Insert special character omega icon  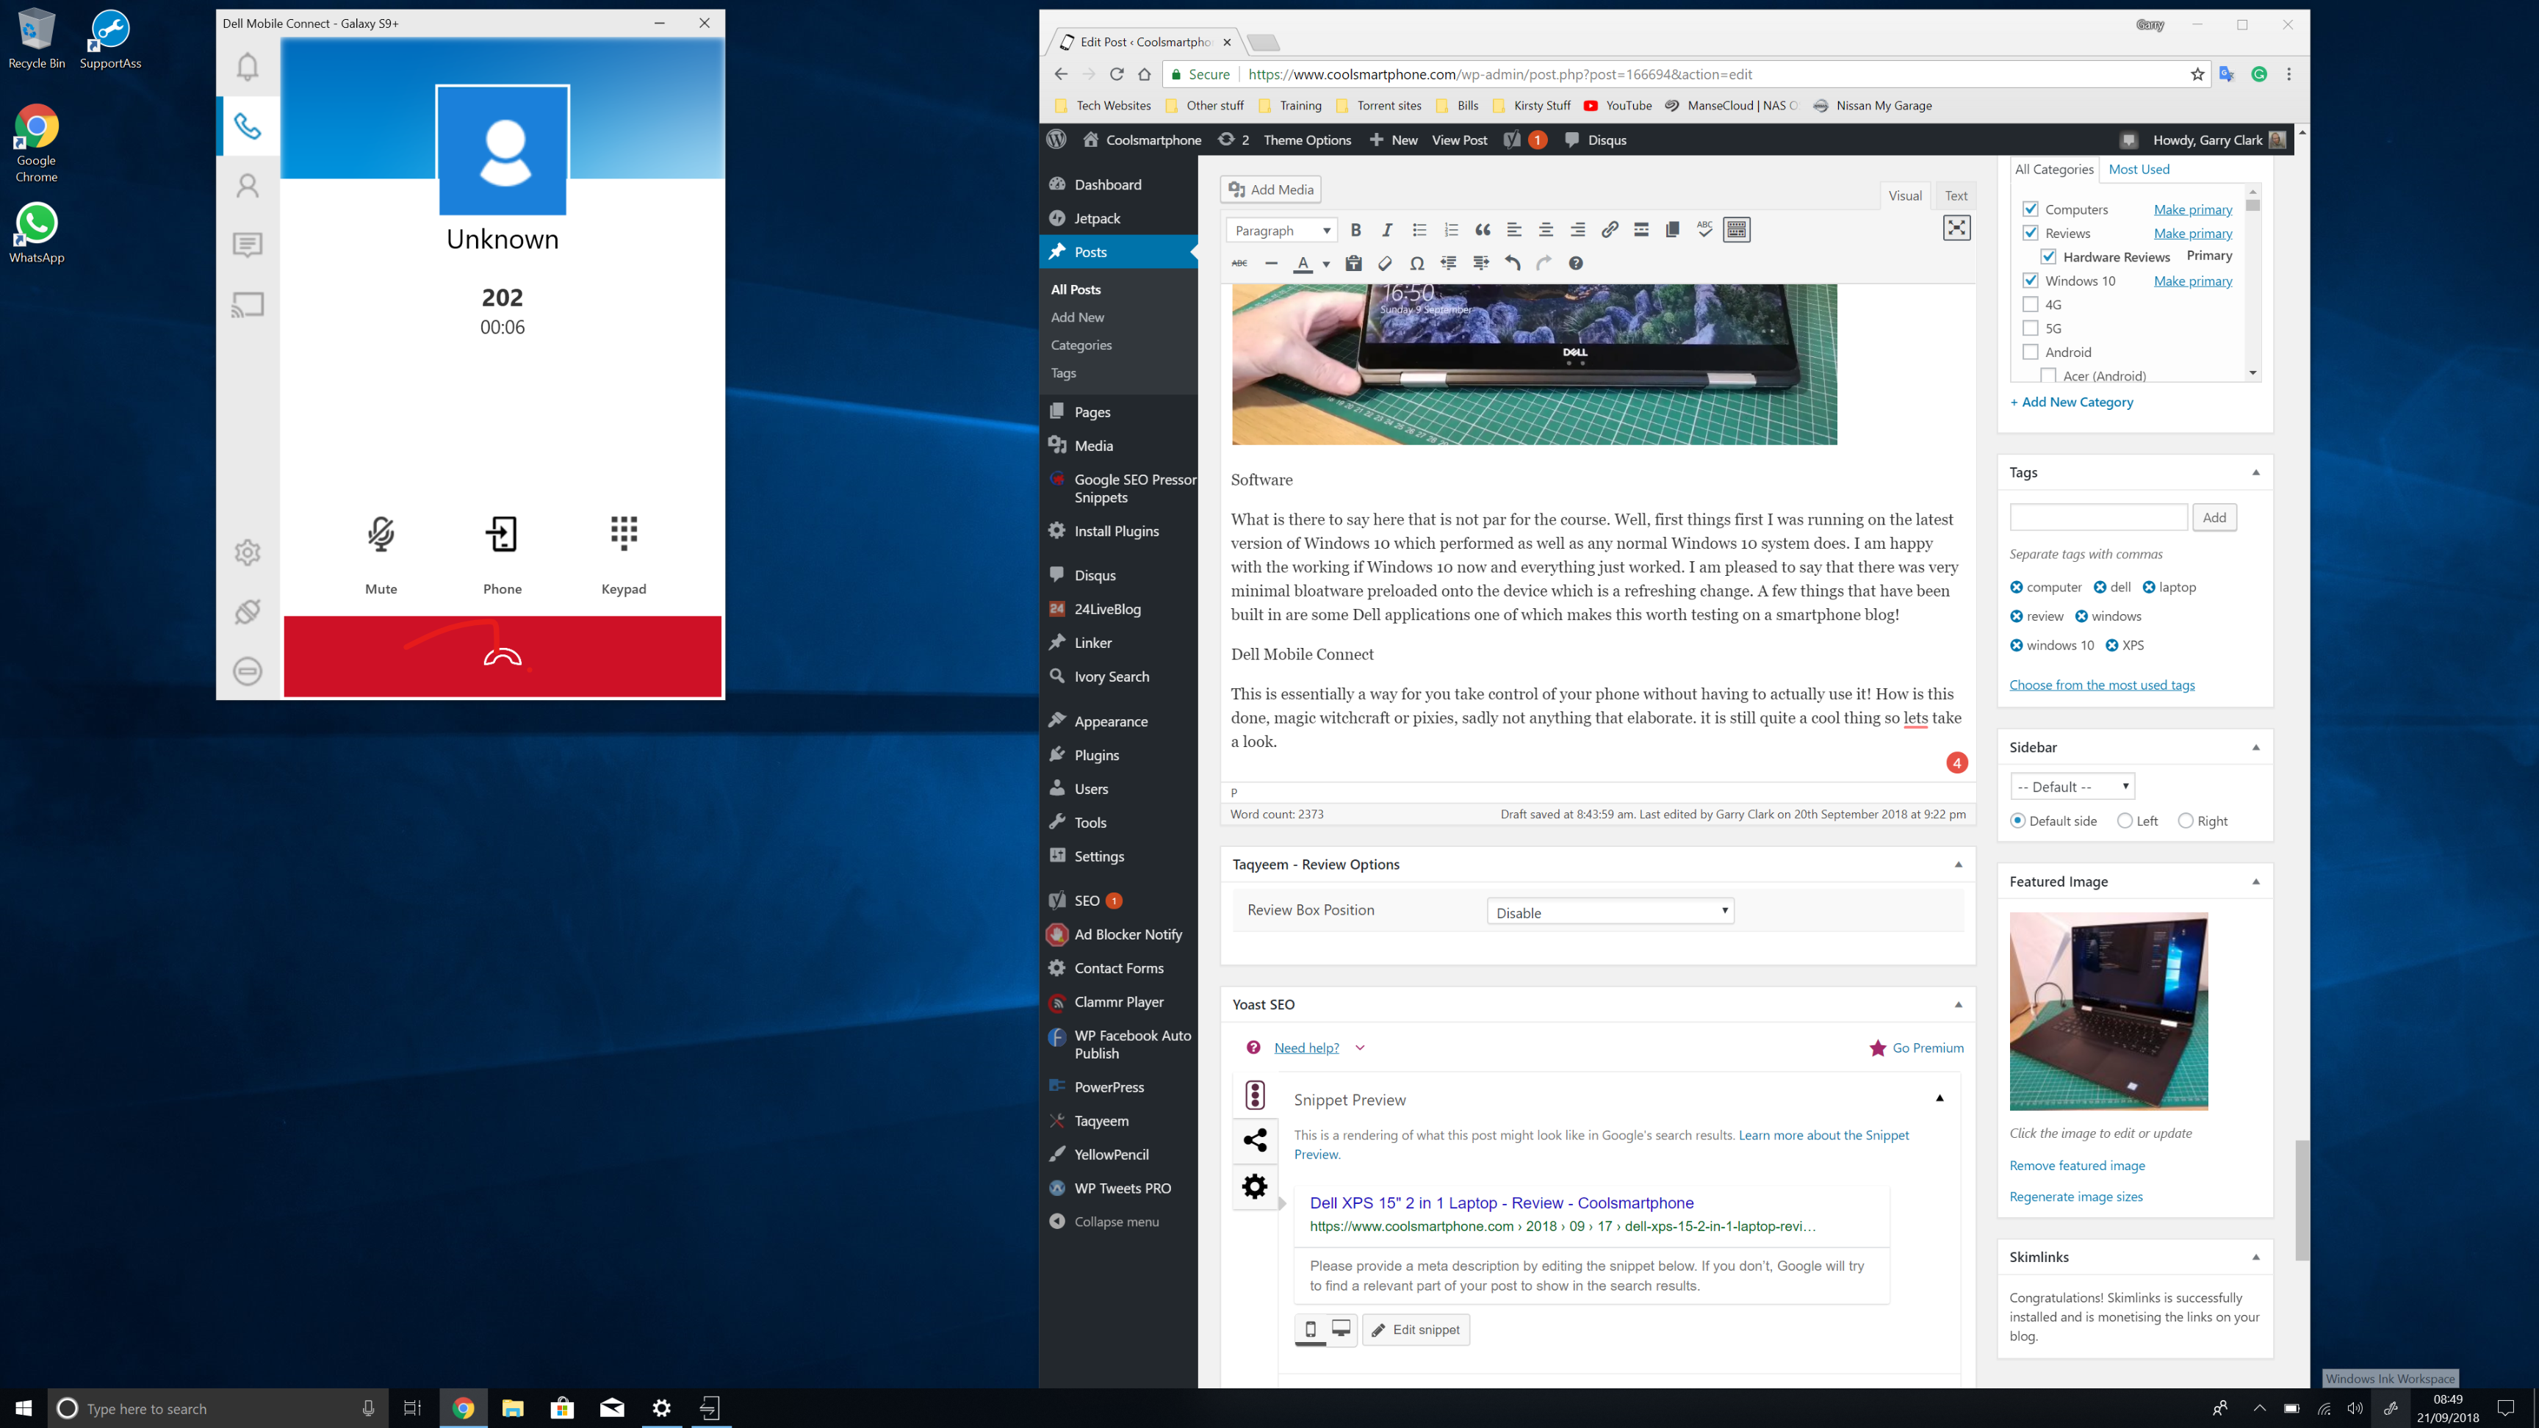coord(1416,263)
